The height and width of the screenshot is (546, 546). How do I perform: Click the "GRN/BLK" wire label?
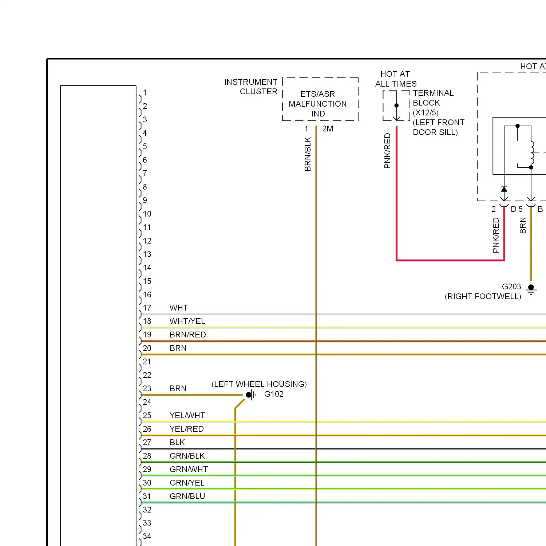click(187, 456)
